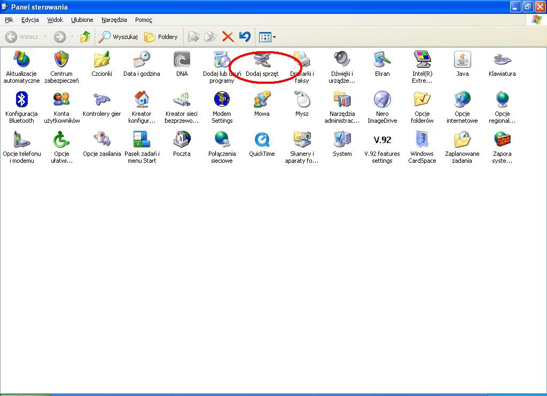Open Mysz mouse settings
This screenshot has width=547, height=396.
point(302,104)
